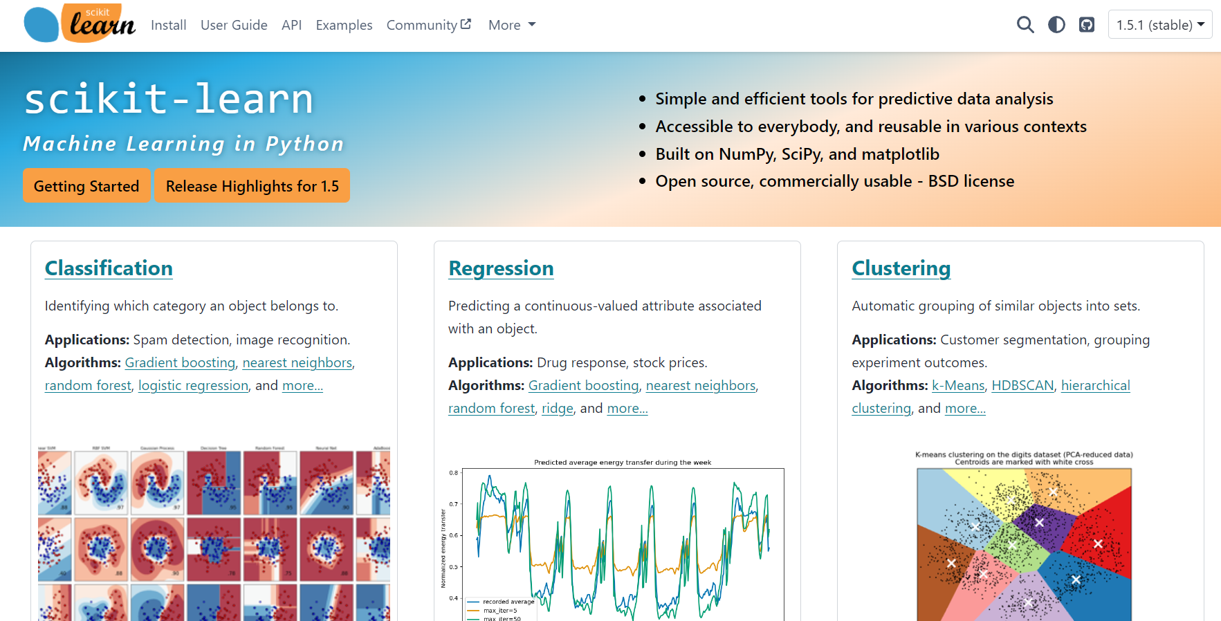Open the energy transfer regression plot
The width and height of the screenshot is (1221, 621).
pyautogui.click(x=612, y=539)
